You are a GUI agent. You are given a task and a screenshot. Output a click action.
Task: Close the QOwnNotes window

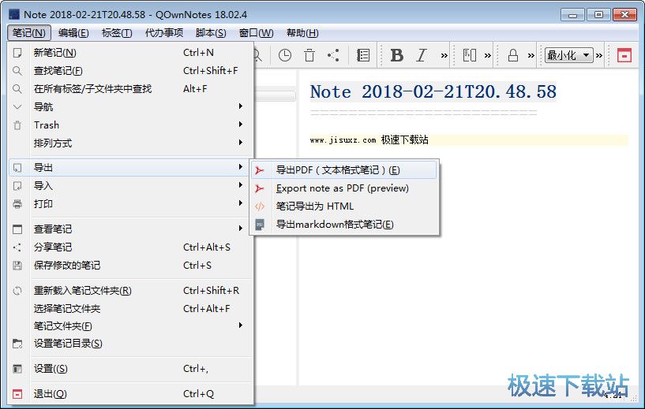pyautogui.click(x=624, y=15)
